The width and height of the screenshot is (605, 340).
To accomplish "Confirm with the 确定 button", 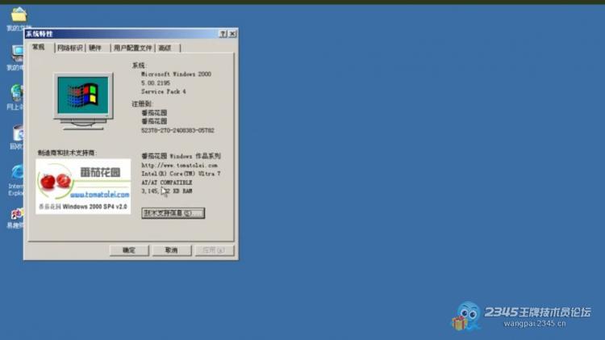I will [x=129, y=250].
